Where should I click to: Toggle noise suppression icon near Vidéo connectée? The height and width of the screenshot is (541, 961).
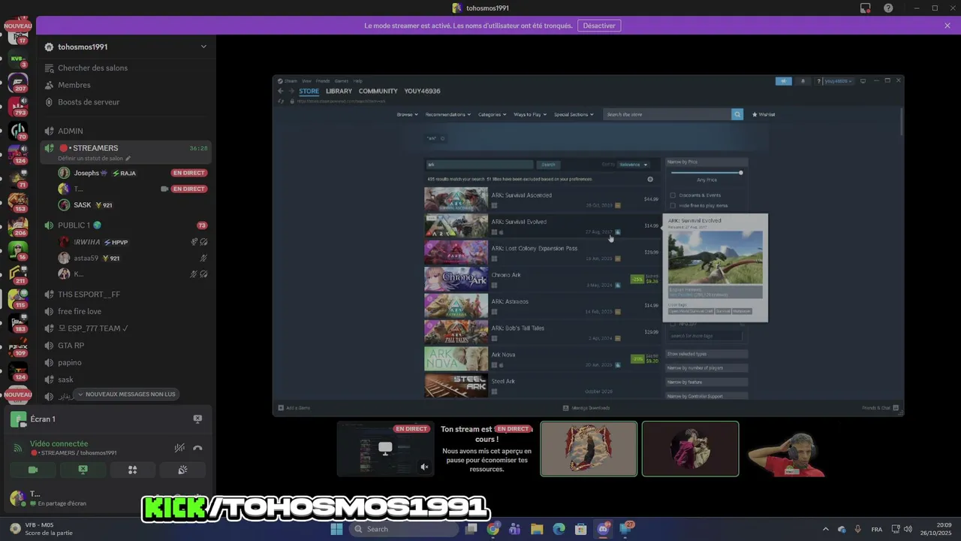click(x=179, y=448)
